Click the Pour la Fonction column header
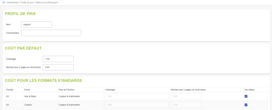 [66, 90]
